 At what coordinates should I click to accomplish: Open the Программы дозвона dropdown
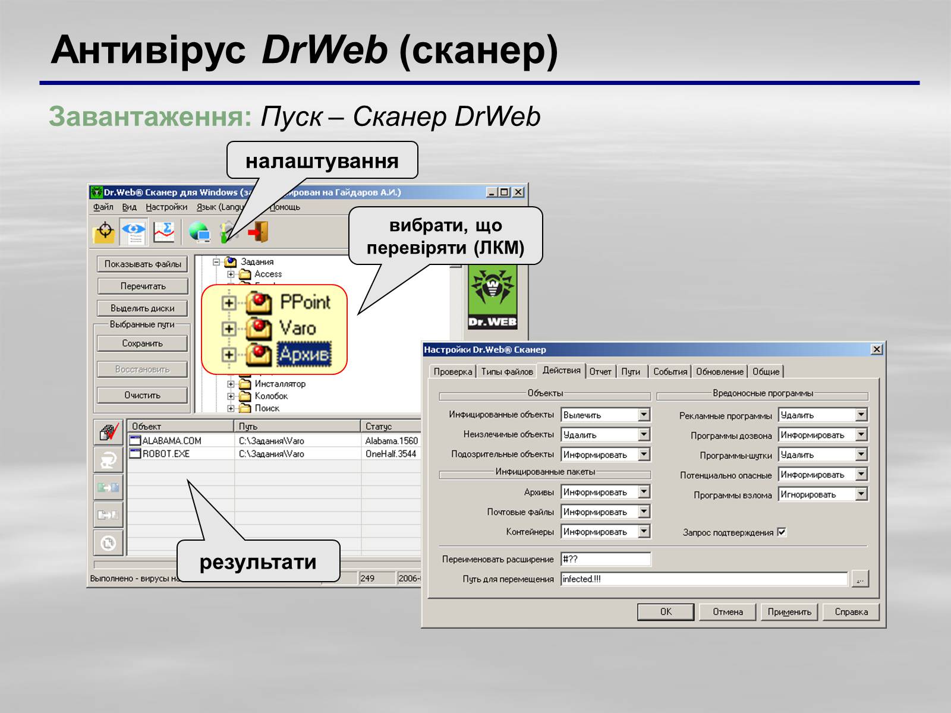862,435
